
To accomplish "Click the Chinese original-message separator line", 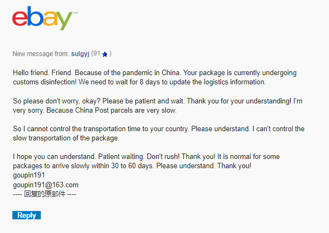I will (x=45, y=194).
